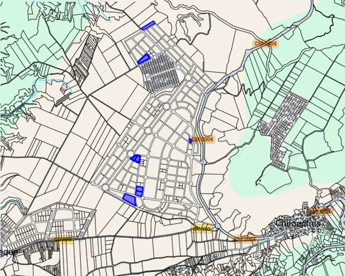Select the CM-2004 label in the map center
Viewport: 345px width, 276px height.
coord(203,139)
